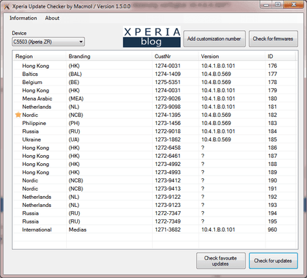307x278 pixels.
Task: Select Russia row with CustNr 1272-7347
Action: tap(155, 213)
